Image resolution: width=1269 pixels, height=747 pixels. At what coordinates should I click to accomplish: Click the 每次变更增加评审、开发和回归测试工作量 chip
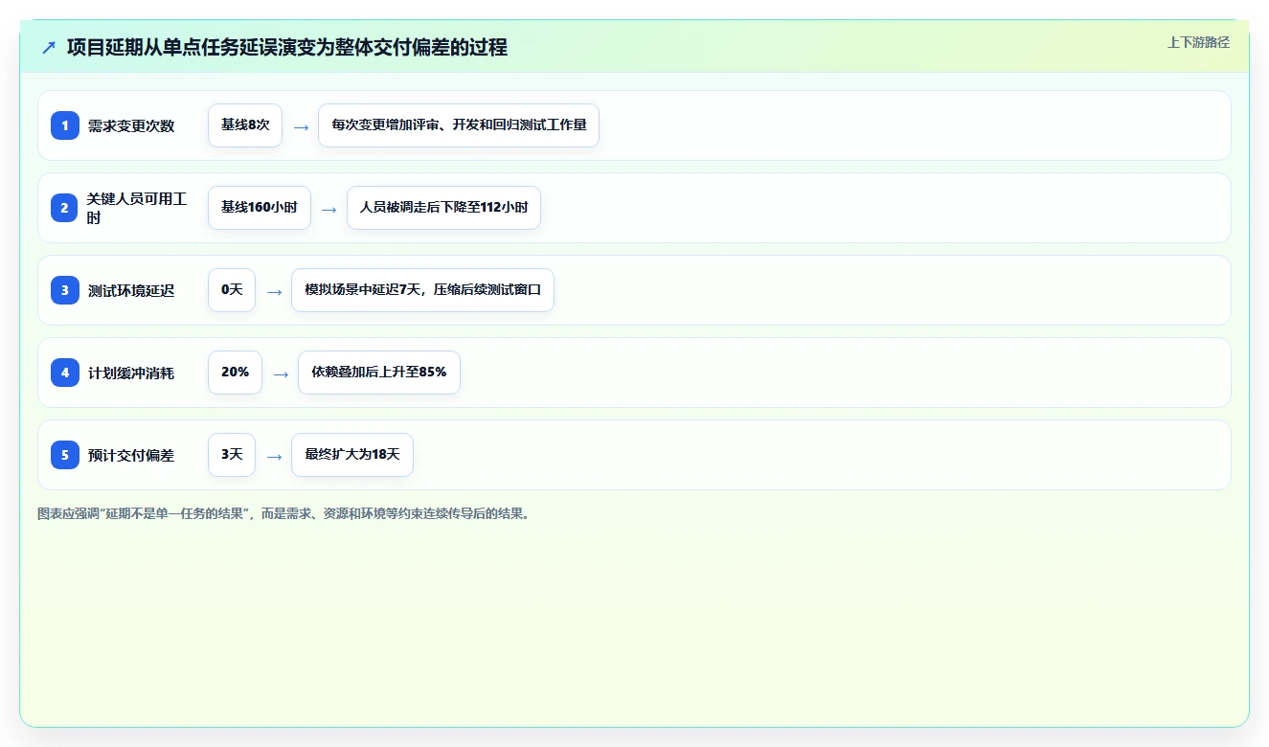pos(459,125)
